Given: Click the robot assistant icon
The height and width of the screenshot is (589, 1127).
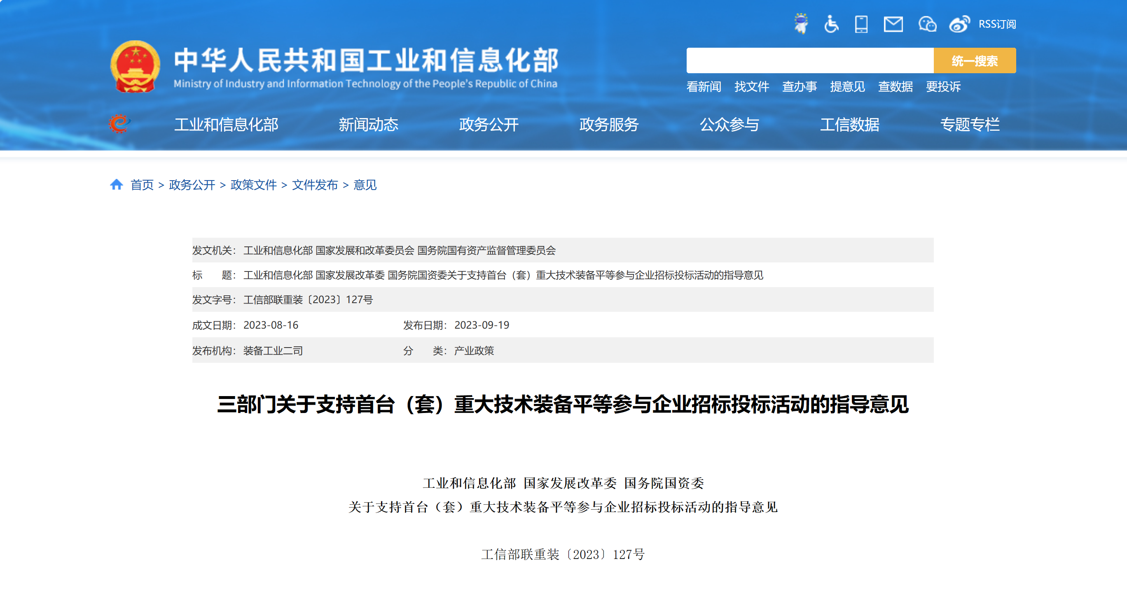Looking at the screenshot, I should [801, 23].
